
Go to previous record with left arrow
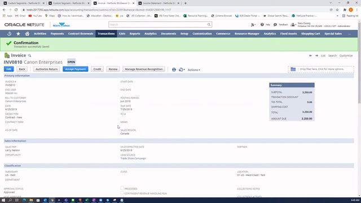tap(310, 56)
